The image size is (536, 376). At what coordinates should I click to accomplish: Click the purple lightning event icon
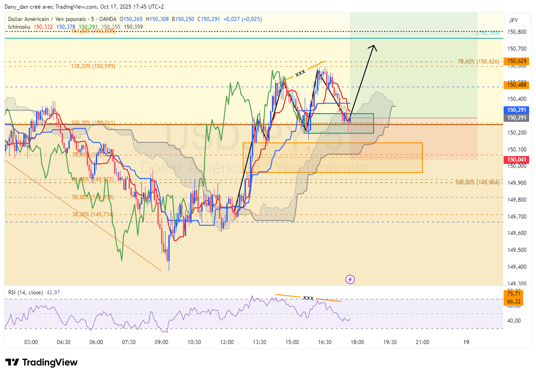click(x=350, y=280)
